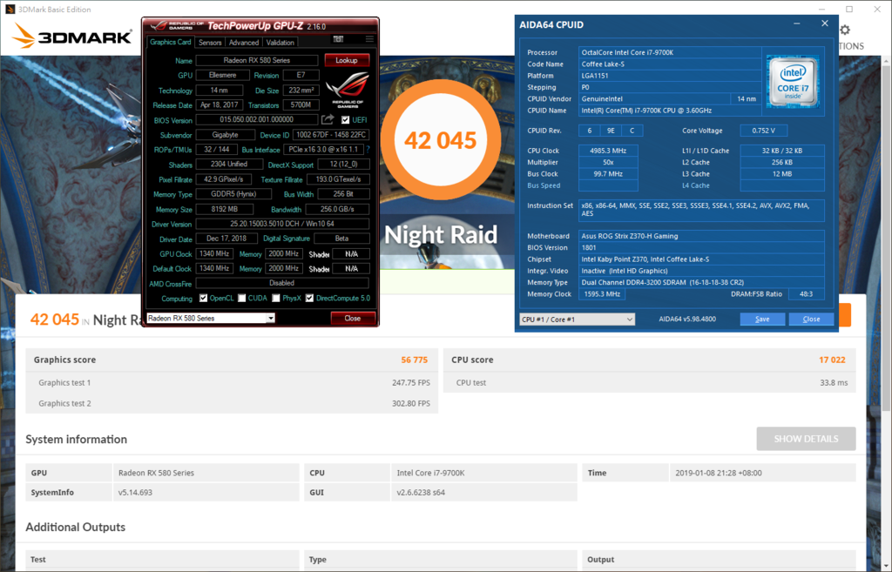
Task: Click the Release Date value Apr 18, 2017
Action: tap(219, 105)
